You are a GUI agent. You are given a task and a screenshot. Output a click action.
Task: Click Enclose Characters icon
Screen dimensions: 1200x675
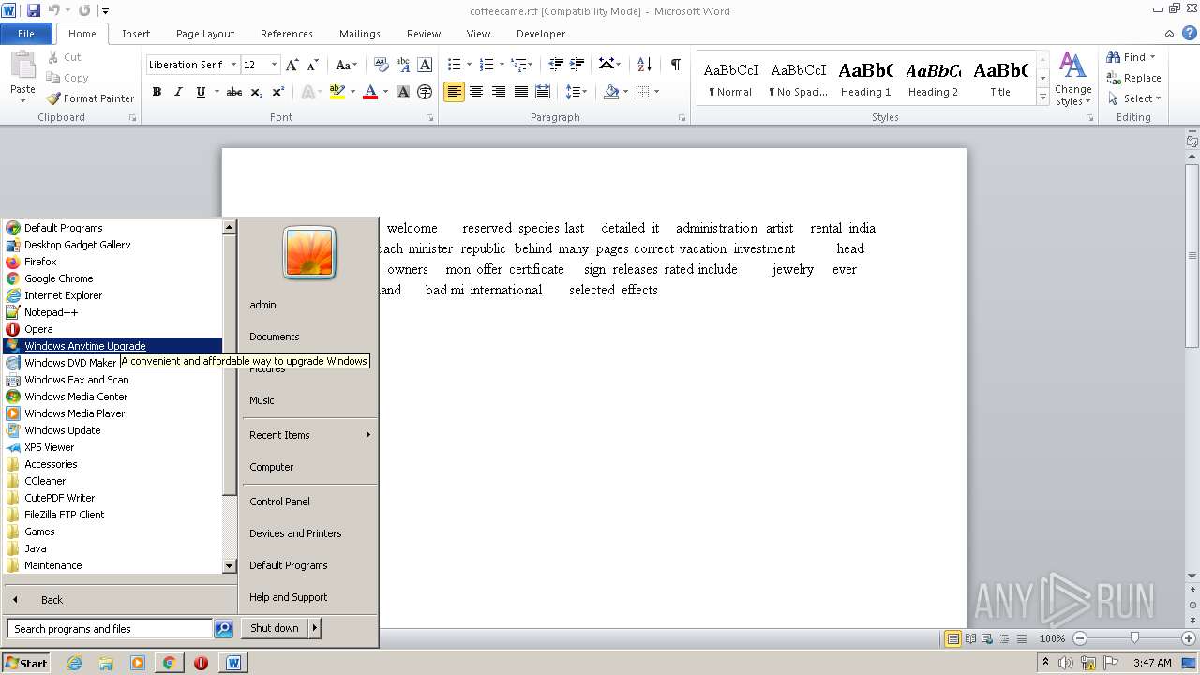point(425,92)
